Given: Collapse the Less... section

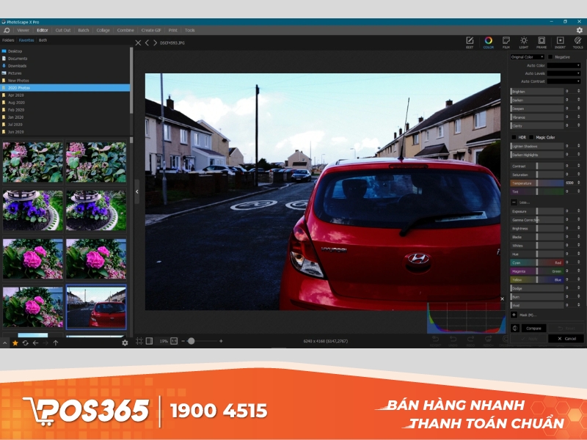Looking at the screenshot, I should coord(514,202).
